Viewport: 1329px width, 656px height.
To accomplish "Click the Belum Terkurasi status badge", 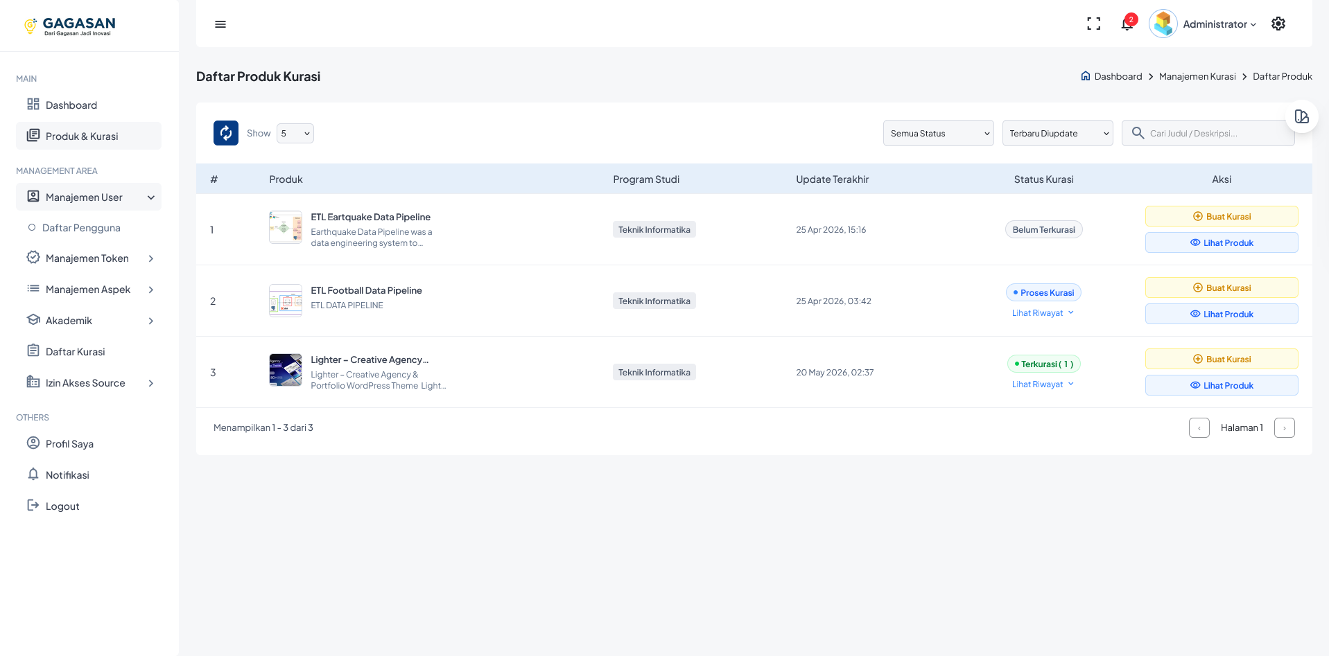I will point(1043,229).
